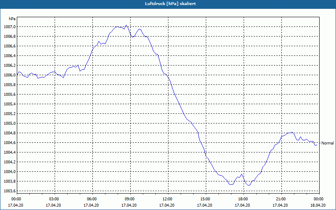
Task: Click the y-axis value 1003,8
Action: [x=10, y=181]
